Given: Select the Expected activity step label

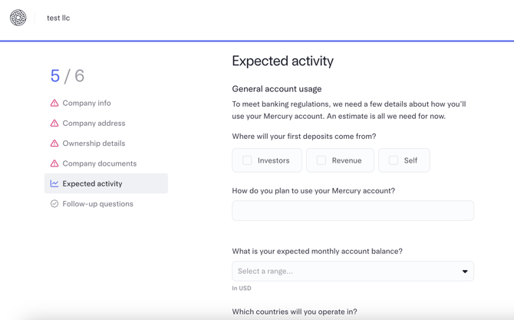Looking at the screenshot, I should pyautogui.click(x=92, y=183).
